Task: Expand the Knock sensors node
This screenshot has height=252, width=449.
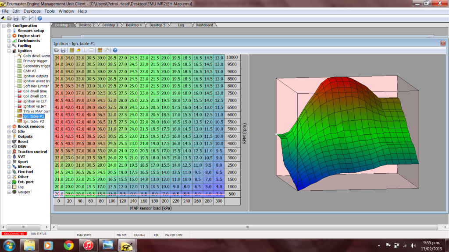Action: tap(9, 126)
